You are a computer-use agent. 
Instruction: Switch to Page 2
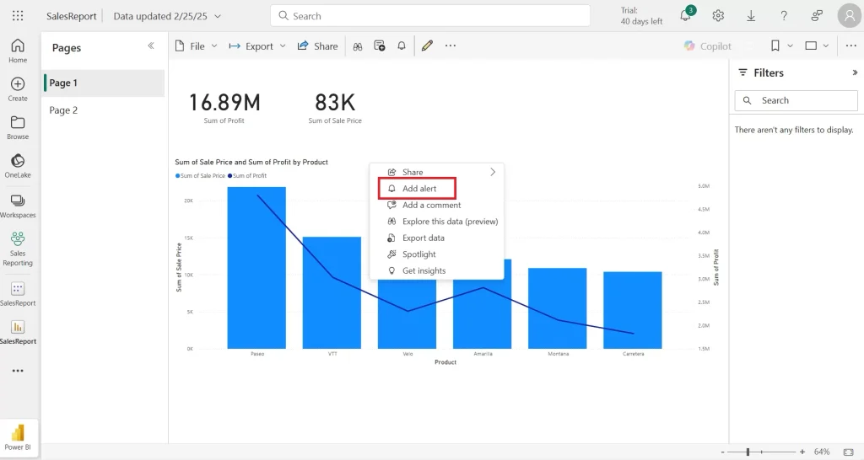coord(104,110)
